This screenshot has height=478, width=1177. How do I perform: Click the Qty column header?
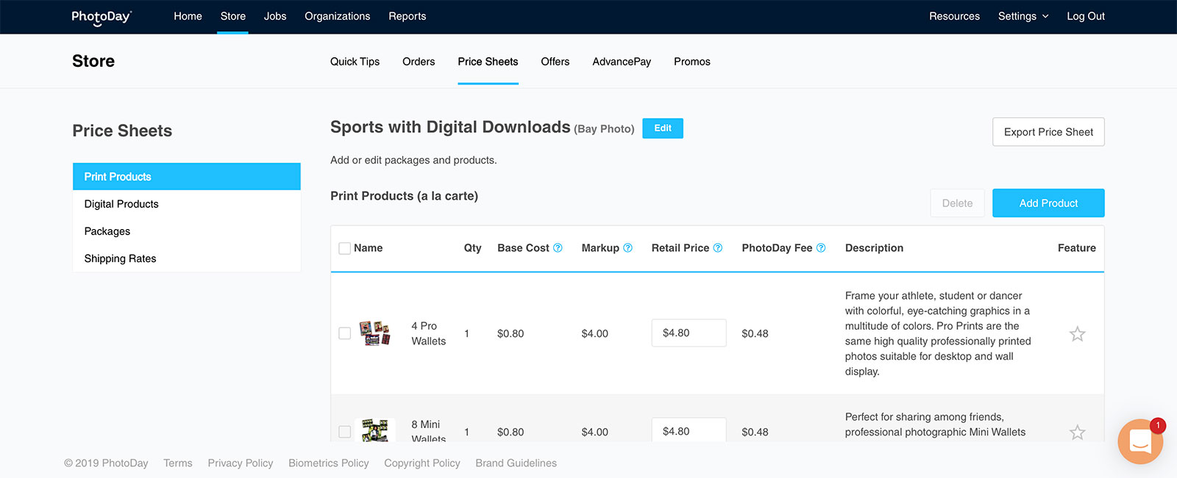pyautogui.click(x=472, y=248)
